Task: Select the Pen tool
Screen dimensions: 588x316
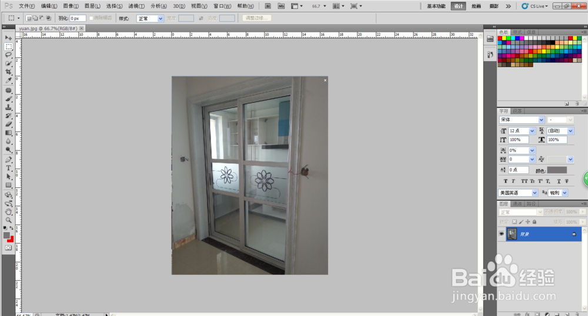Action: coord(8,160)
